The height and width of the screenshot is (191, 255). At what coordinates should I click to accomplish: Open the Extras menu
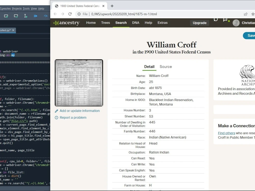pyautogui.click(x=162, y=23)
